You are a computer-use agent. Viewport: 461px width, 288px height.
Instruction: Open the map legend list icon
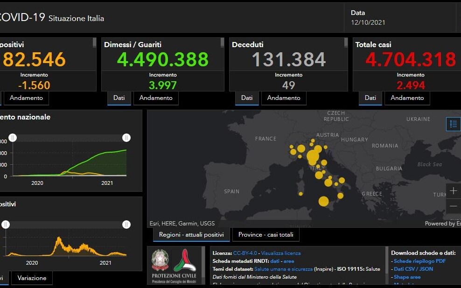click(453, 124)
